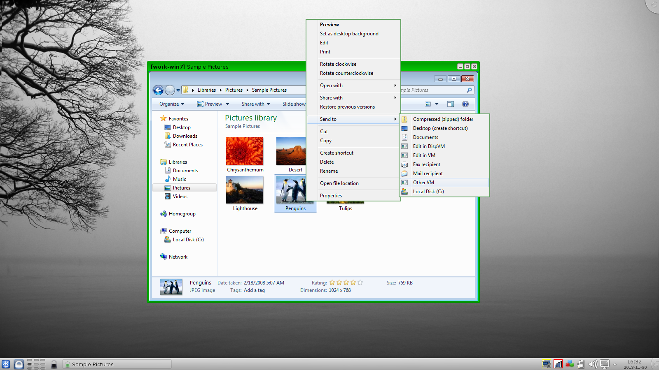
Task: Choose Edit in DispVM from Send to
Action: (429, 146)
